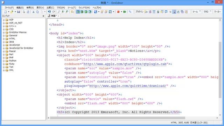Click the Print icon in the toolbar
This screenshot has width=224, height=126.
[24, 12]
